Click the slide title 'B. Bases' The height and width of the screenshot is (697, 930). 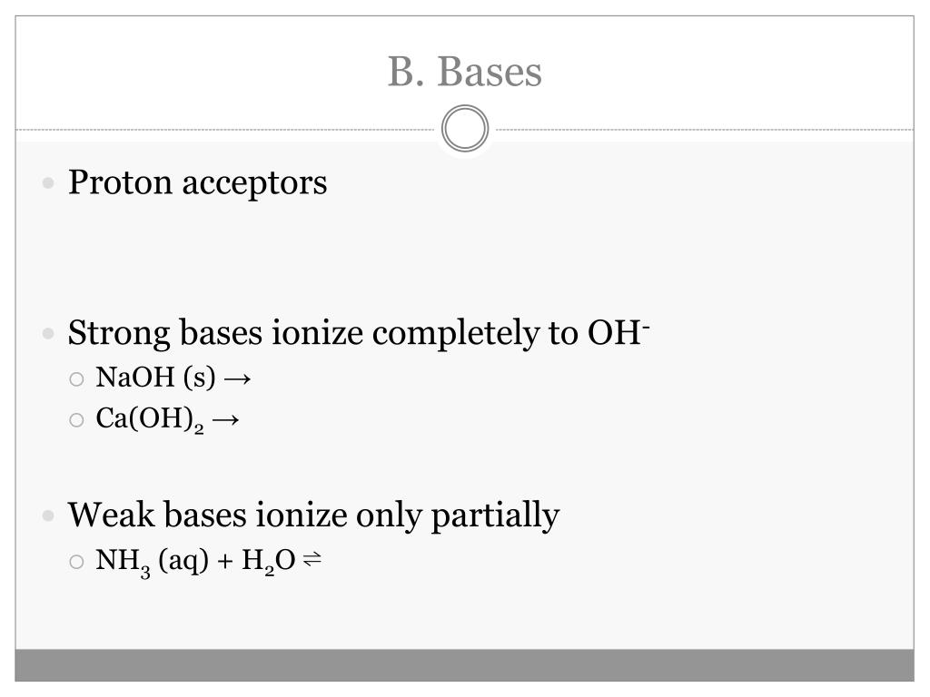coord(464,72)
